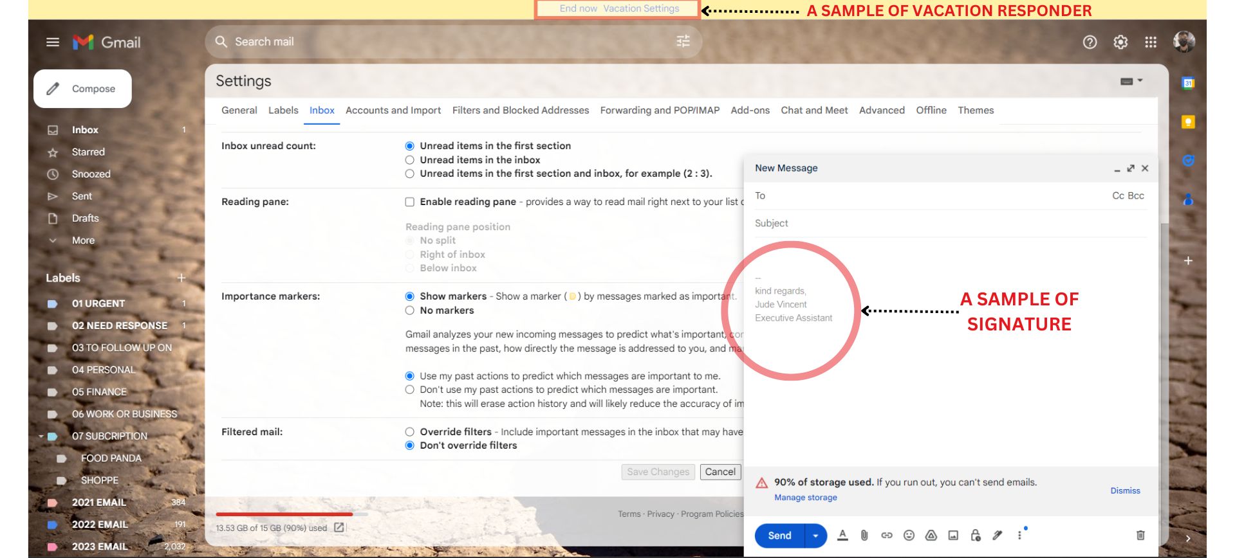The image size is (1235, 558).
Task: Select first section and inbox unread option
Action: tap(409, 174)
